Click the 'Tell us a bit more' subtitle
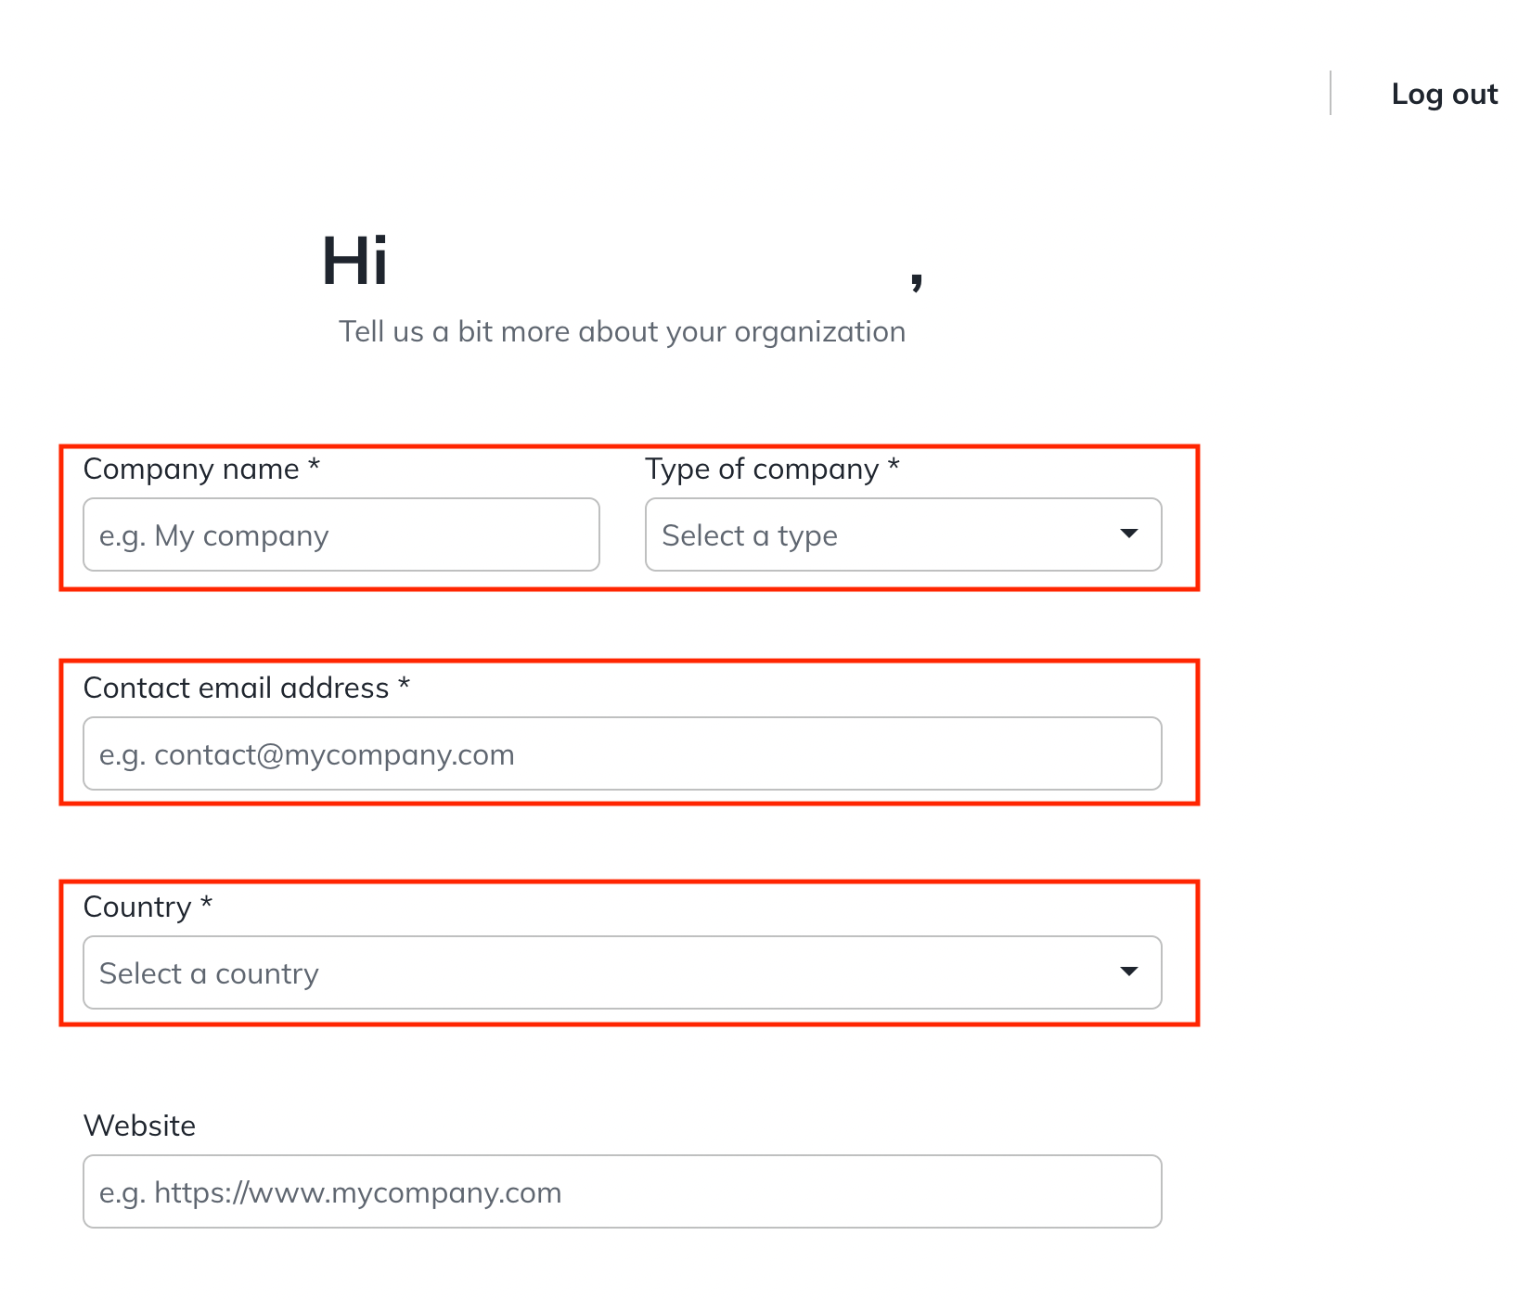 tap(622, 331)
